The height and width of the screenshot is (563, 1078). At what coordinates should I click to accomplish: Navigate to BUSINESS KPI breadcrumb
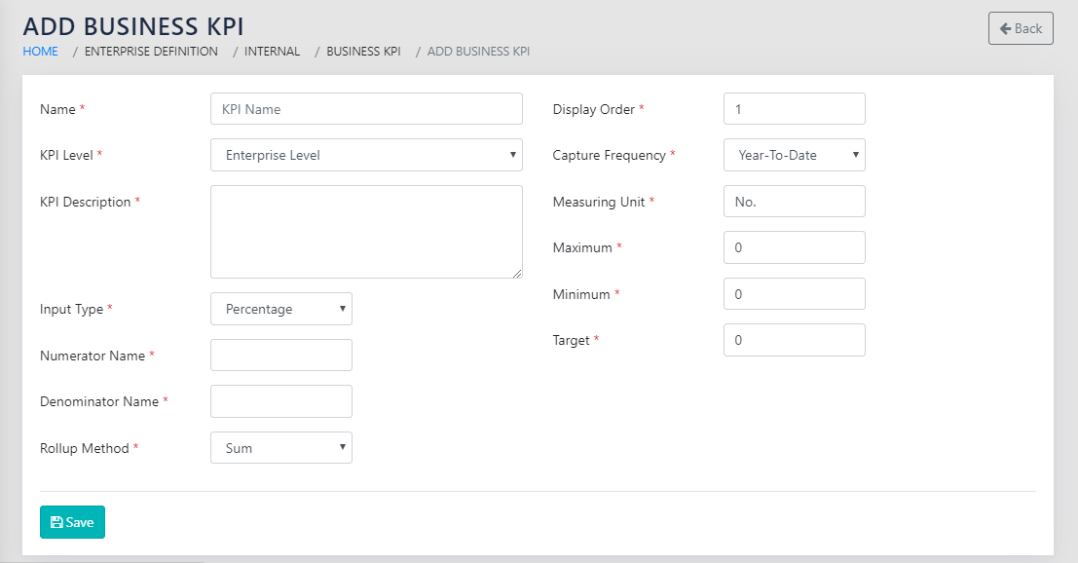point(363,51)
